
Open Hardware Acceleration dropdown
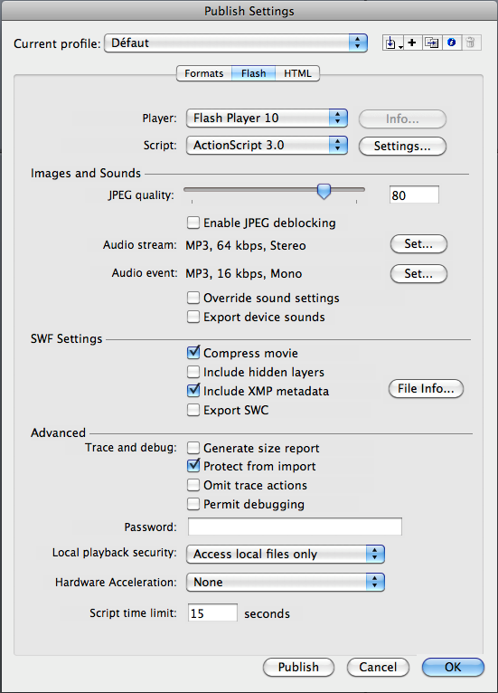(x=286, y=582)
